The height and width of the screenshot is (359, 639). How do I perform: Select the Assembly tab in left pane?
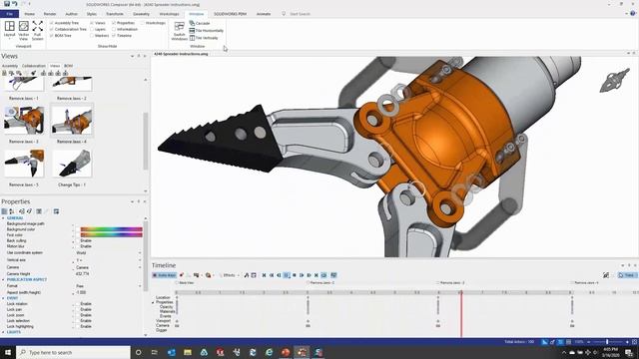click(x=10, y=66)
